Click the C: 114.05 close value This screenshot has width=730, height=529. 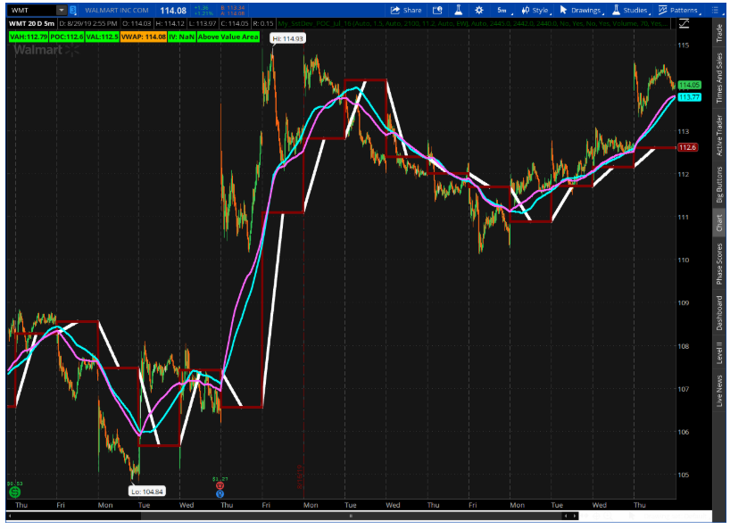click(235, 23)
